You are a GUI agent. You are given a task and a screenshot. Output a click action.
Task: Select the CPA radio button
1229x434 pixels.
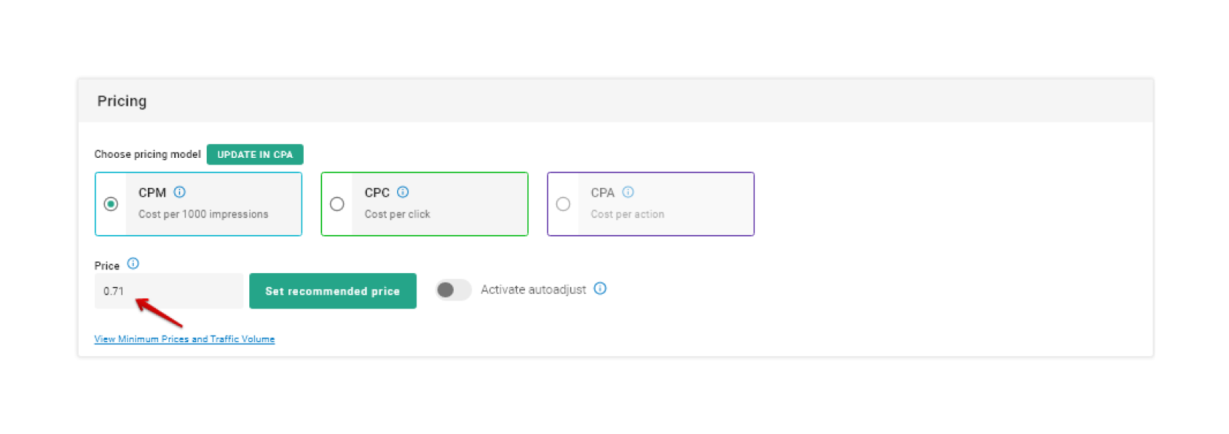click(x=563, y=204)
